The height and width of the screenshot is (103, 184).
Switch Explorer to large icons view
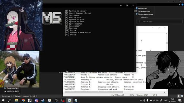(182, 96)
